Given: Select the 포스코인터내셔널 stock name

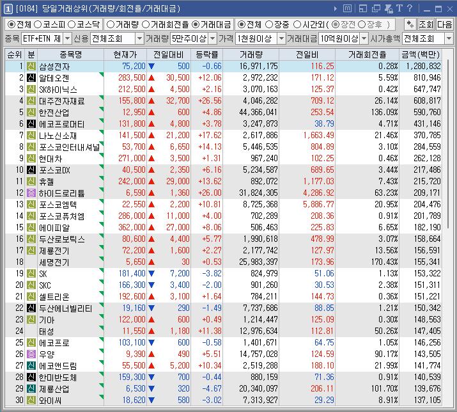Looking at the screenshot, I should tap(70, 147).
